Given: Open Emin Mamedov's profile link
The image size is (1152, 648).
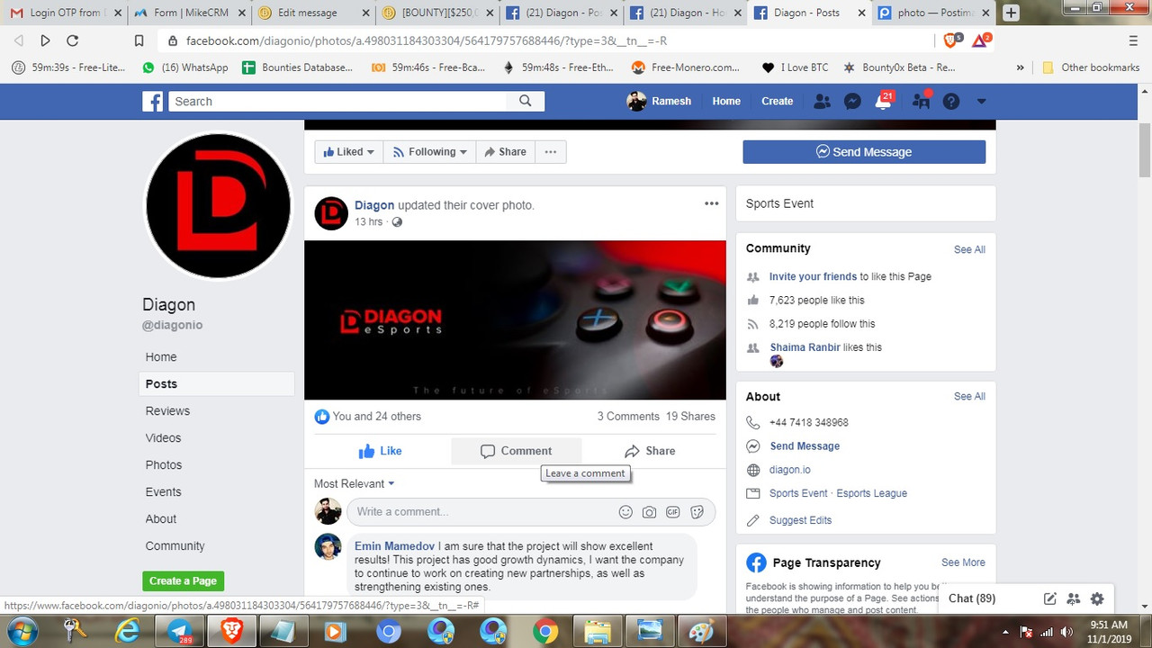Looking at the screenshot, I should pyautogui.click(x=395, y=546).
